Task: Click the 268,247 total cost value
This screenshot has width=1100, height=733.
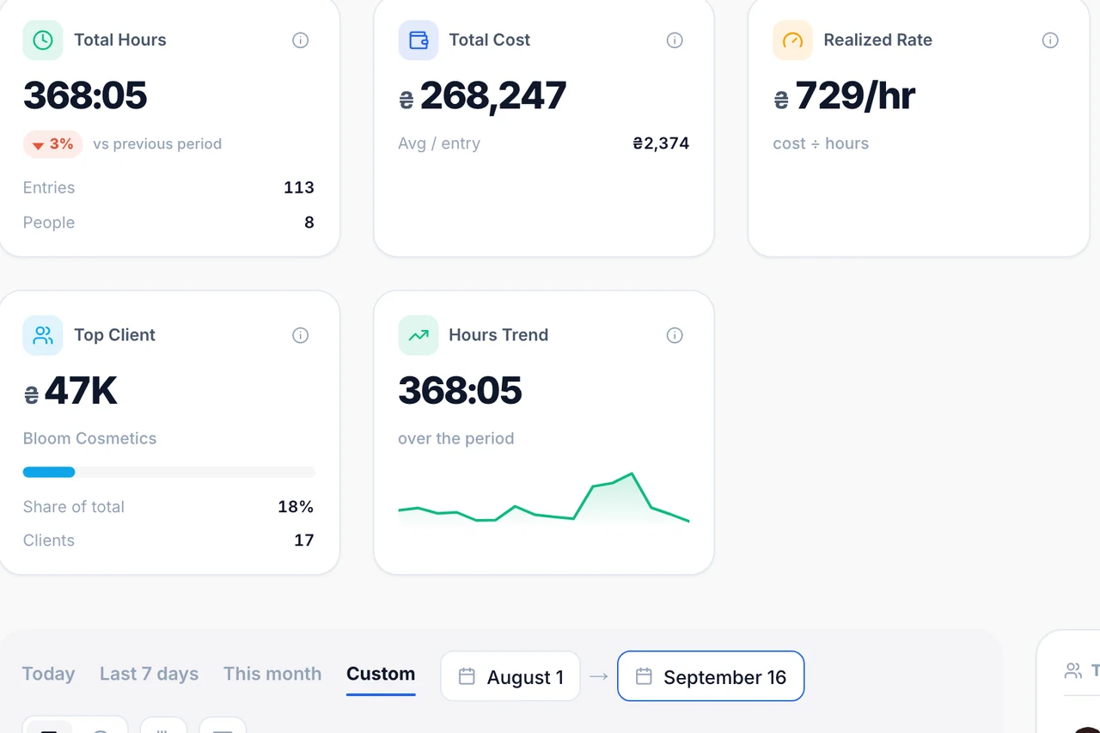Action: click(493, 95)
